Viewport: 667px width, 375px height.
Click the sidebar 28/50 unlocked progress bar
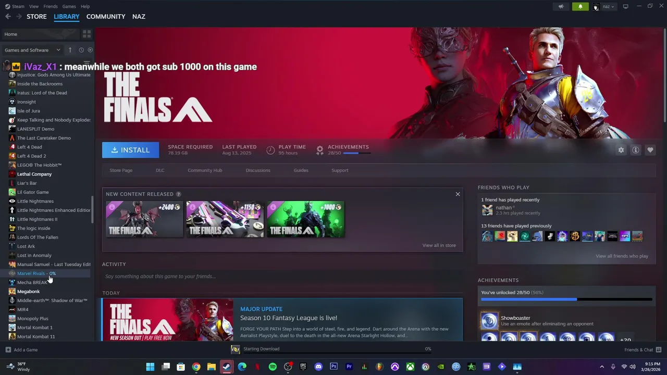(x=566, y=299)
